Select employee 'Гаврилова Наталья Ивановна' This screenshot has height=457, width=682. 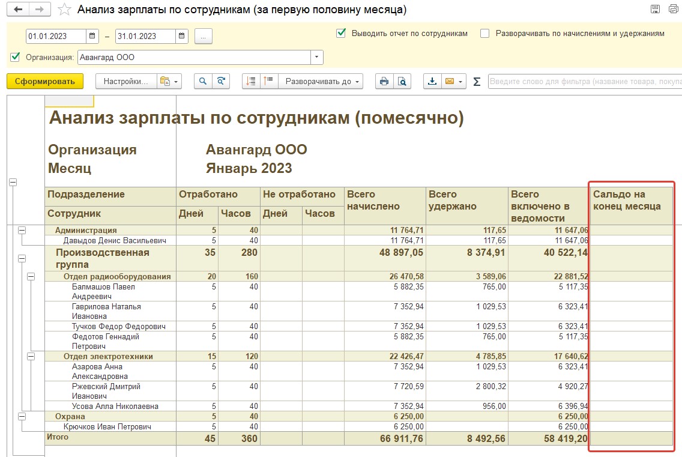(x=107, y=311)
